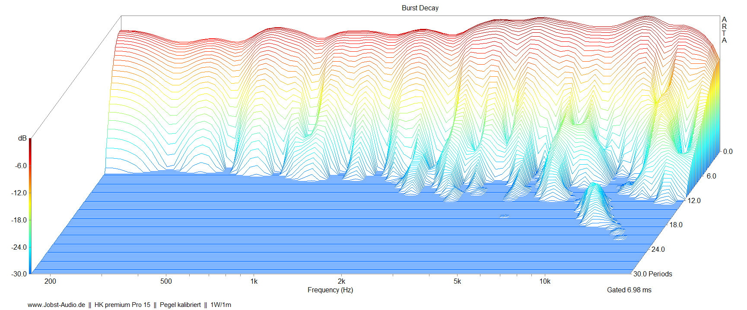Click the 1k frequency tick label

[254, 281]
